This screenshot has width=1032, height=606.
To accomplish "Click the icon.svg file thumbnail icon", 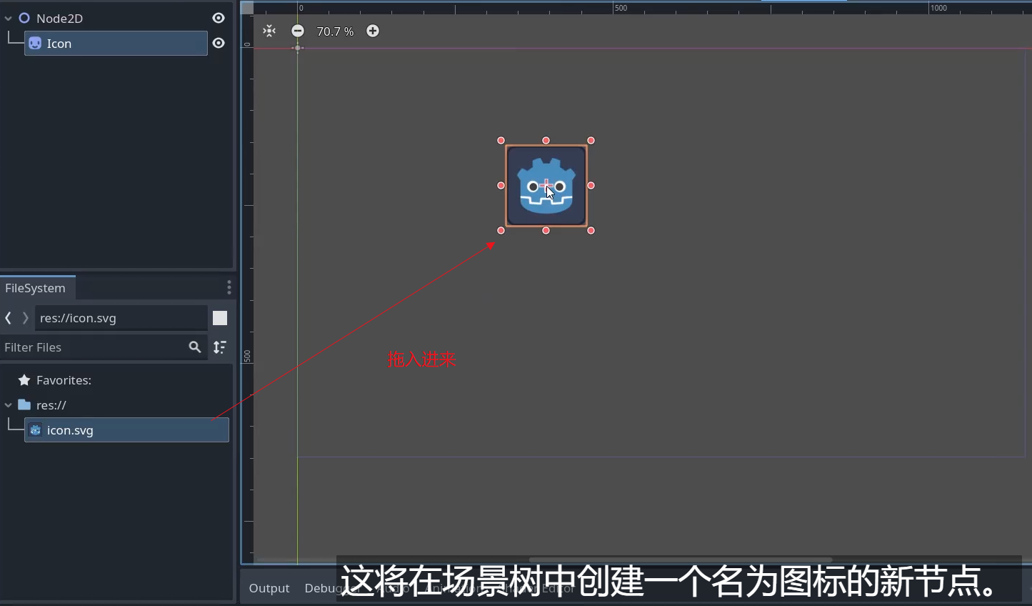I will pos(35,430).
